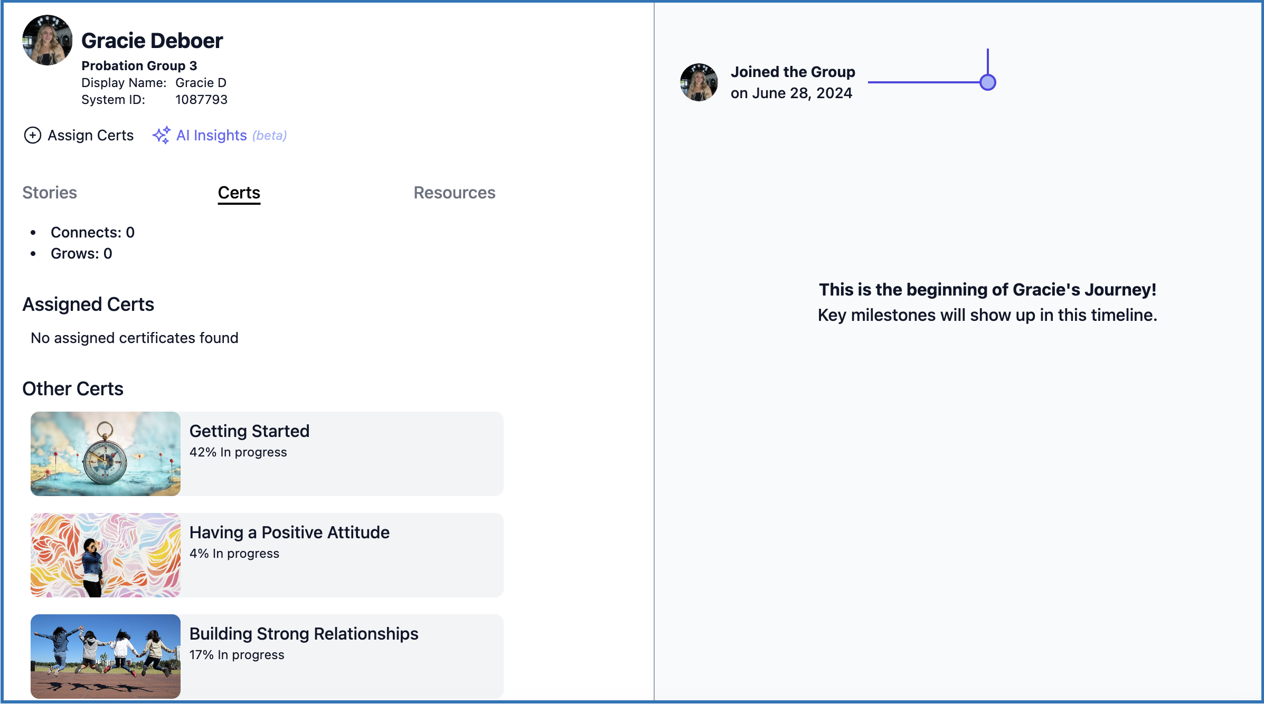Open the Stories tab
Image resolution: width=1264 pixels, height=704 pixels.
(50, 193)
